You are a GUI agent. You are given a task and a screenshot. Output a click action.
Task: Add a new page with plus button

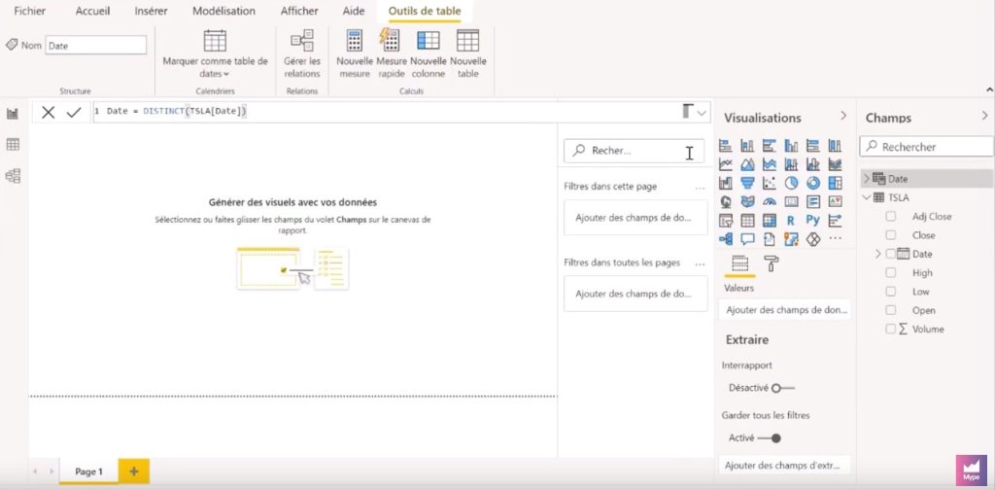tap(134, 471)
